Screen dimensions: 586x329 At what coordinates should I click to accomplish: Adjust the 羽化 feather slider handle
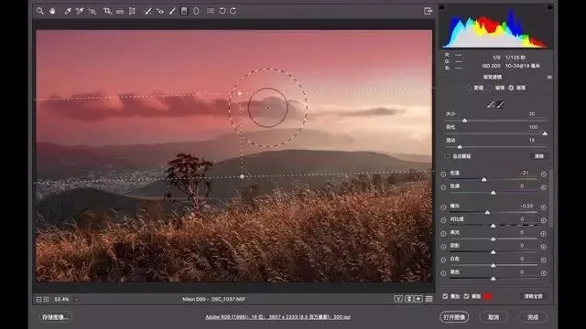point(545,133)
